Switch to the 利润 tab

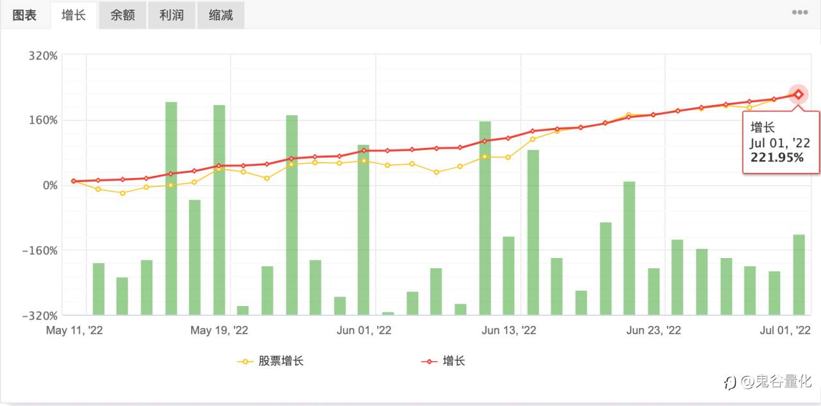tap(171, 15)
